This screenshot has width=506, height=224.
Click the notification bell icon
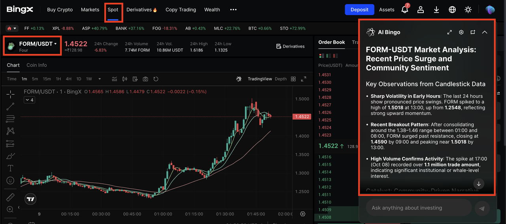405,10
